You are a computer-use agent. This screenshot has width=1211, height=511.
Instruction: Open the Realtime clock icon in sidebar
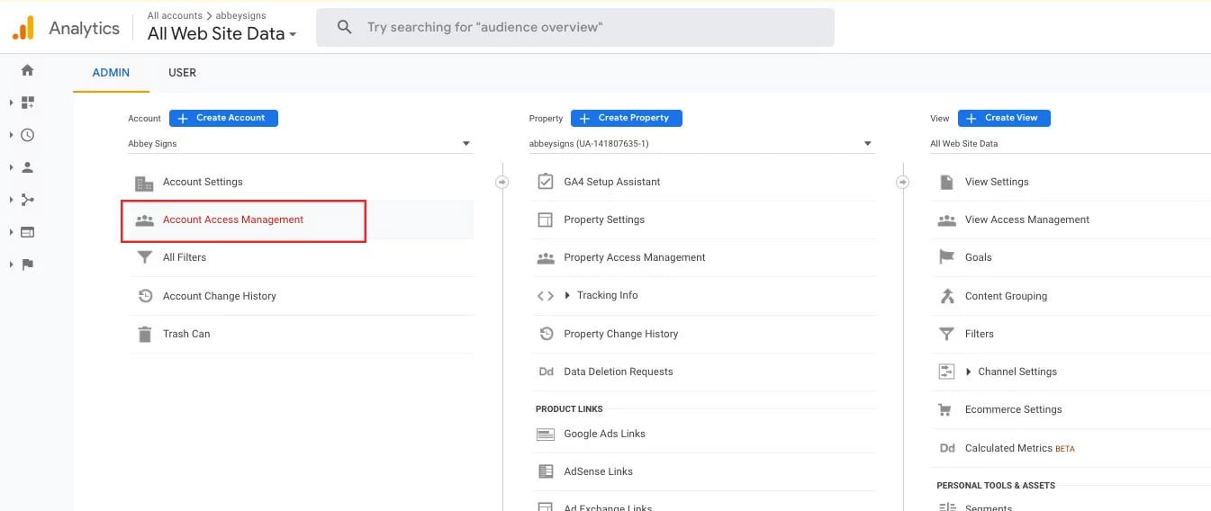(27, 135)
